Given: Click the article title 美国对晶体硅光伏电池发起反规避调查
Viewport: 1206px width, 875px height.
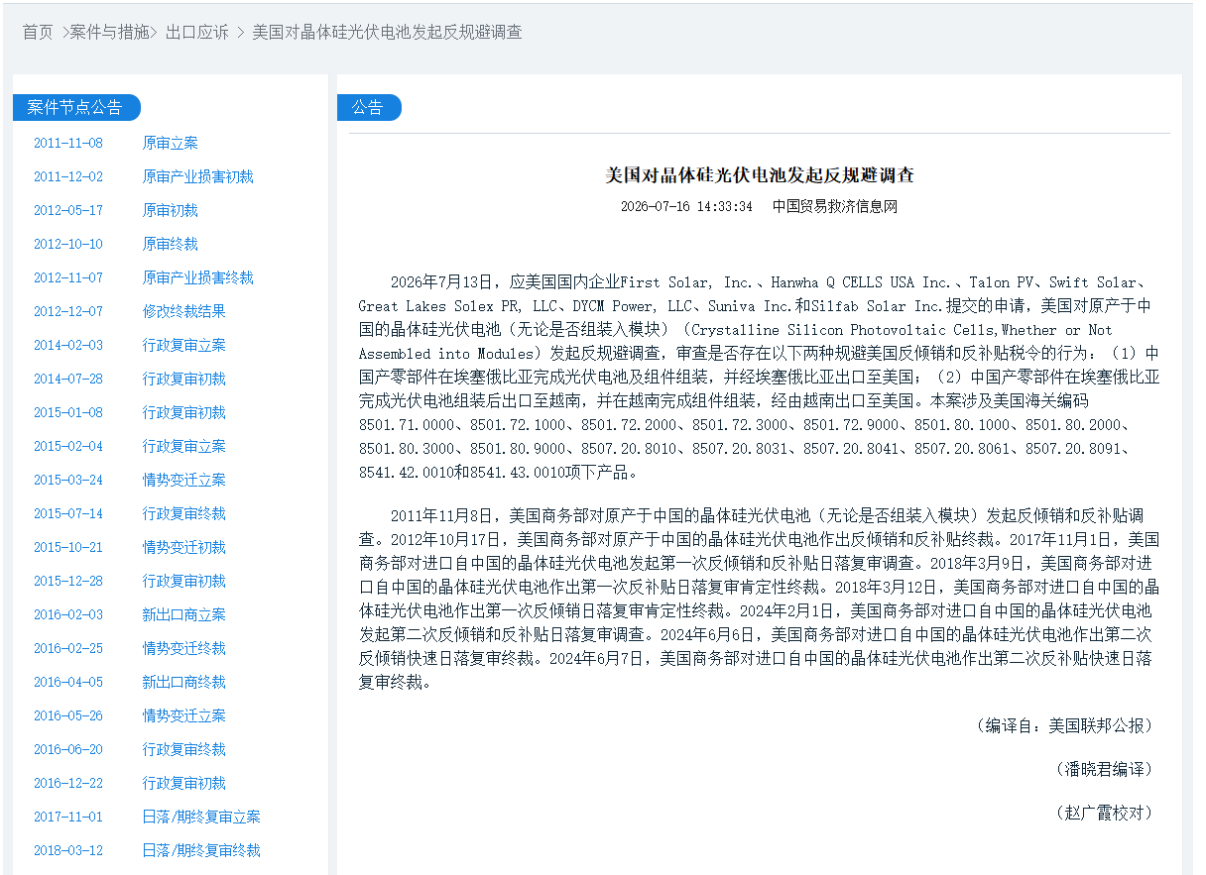Looking at the screenshot, I should [760, 175].
